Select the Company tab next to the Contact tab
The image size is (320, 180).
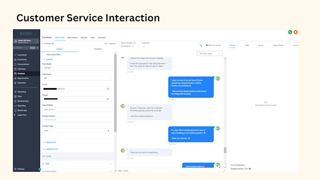pos(97,49)
